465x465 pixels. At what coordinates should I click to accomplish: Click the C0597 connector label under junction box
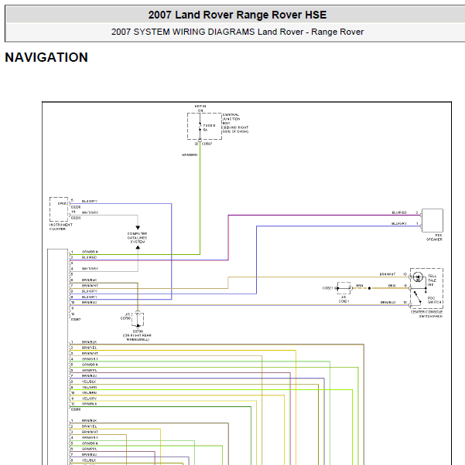point(207,144)
